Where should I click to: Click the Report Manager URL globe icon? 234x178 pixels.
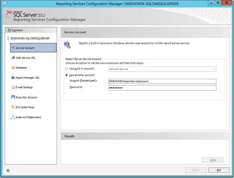pyautogui.click(x=13, y=78)
